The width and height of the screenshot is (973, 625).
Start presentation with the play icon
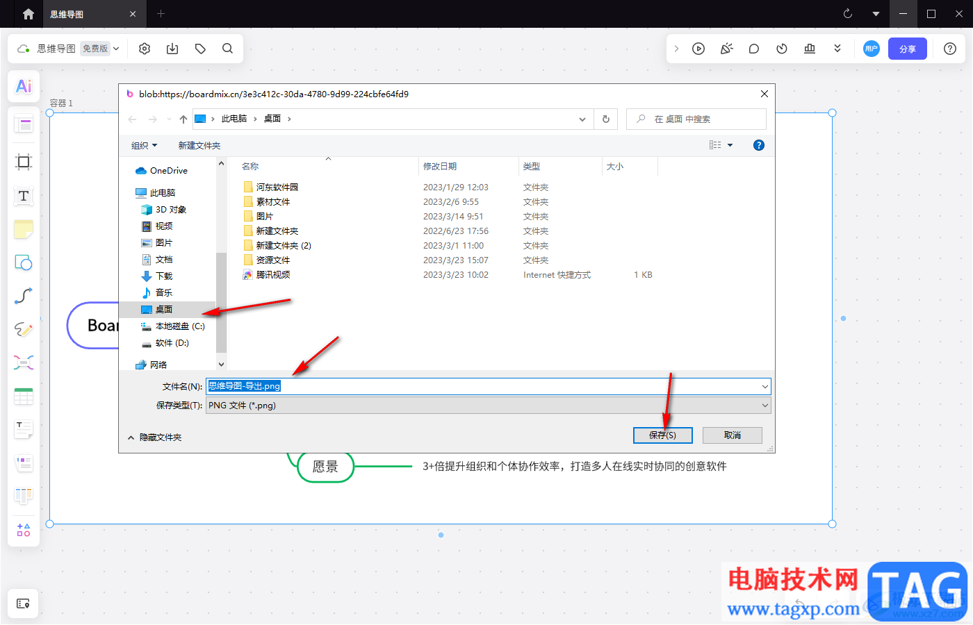[698, 49]
